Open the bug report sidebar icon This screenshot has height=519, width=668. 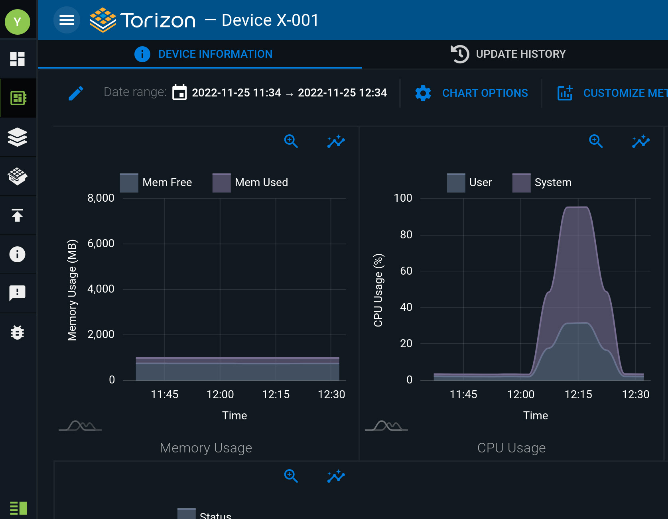tap(18, 332)
